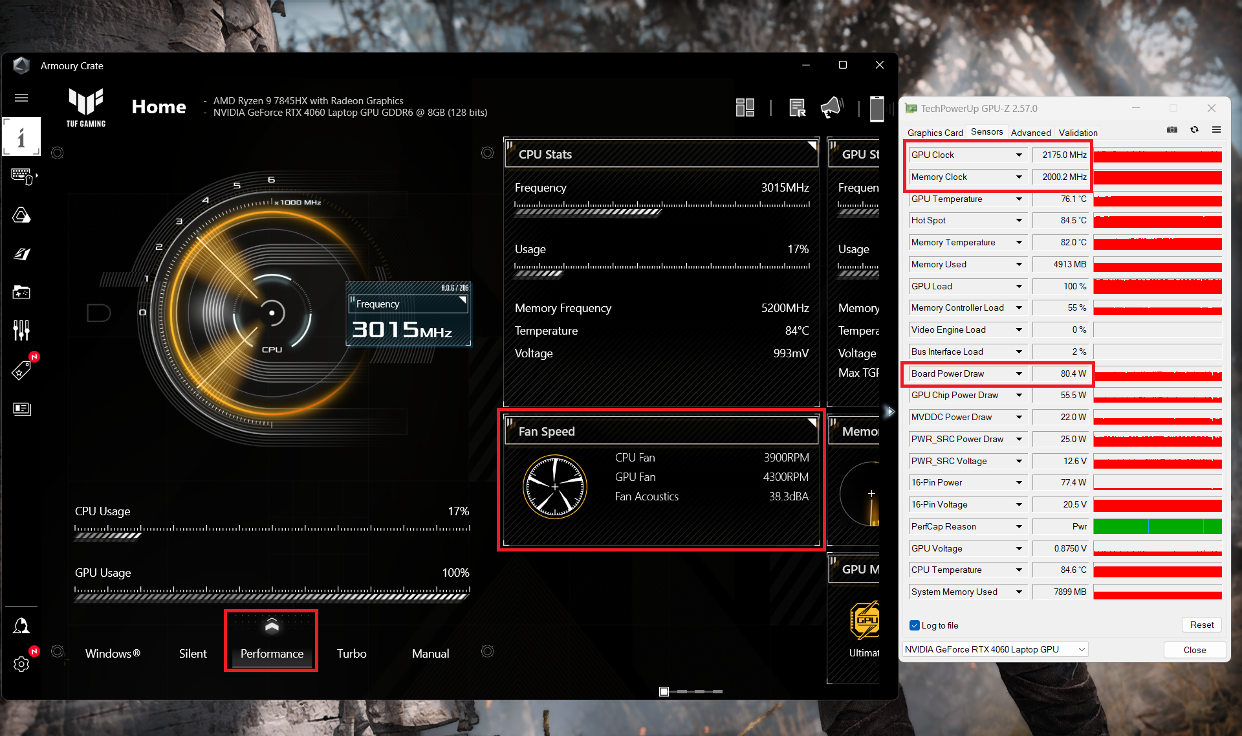Open Armoury Crate Settings gear icon

(21, 664)
